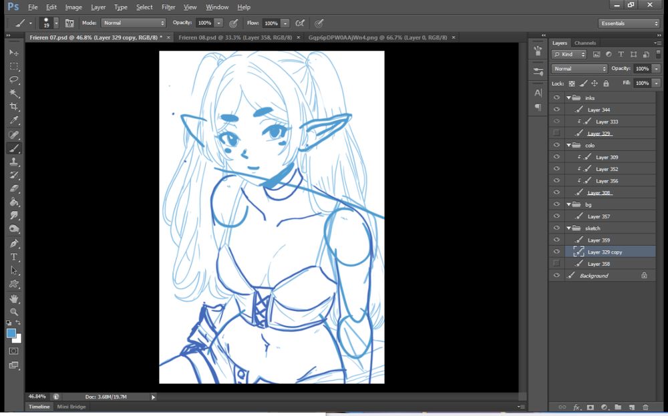Select the Hand tool
This screenshot has width=668, height=416.
pos(13,298)
